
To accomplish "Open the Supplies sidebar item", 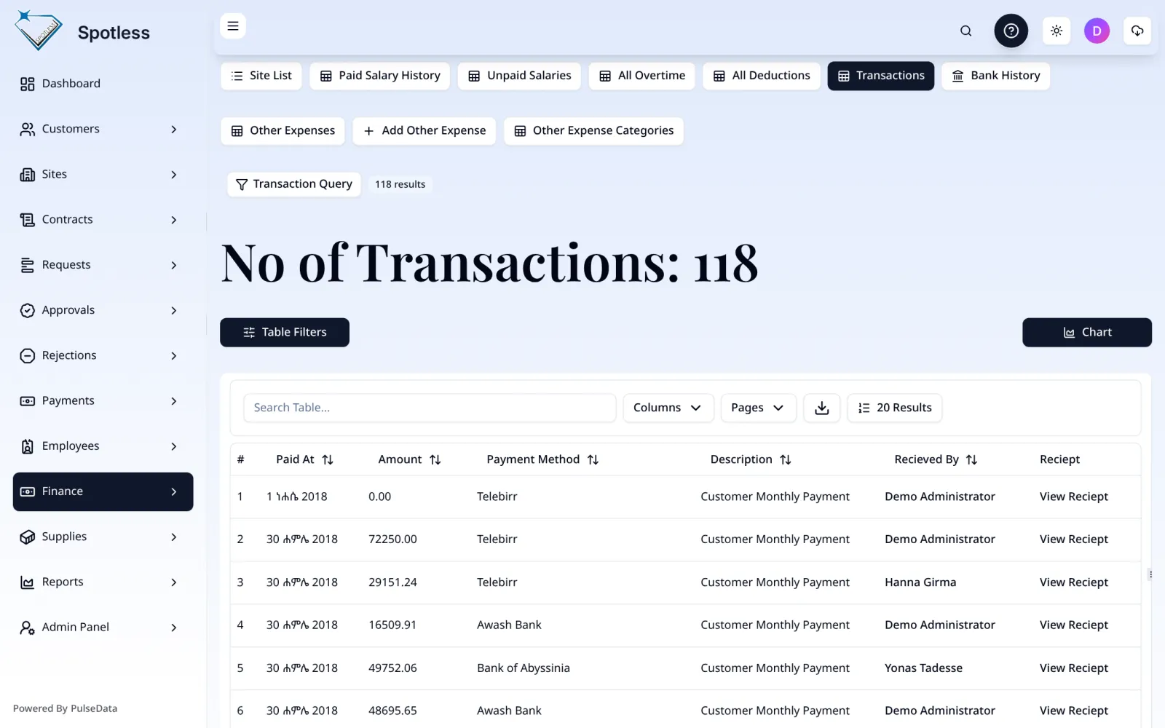I will 103,537.
